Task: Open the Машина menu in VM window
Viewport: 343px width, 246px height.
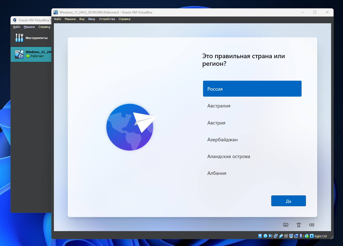Action: [x=70, y=19]
